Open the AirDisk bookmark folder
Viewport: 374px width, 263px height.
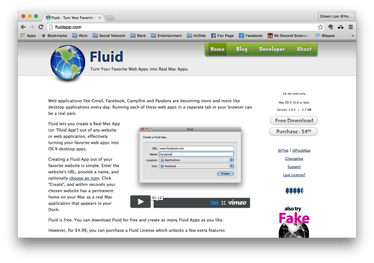(x=196, y=36)
